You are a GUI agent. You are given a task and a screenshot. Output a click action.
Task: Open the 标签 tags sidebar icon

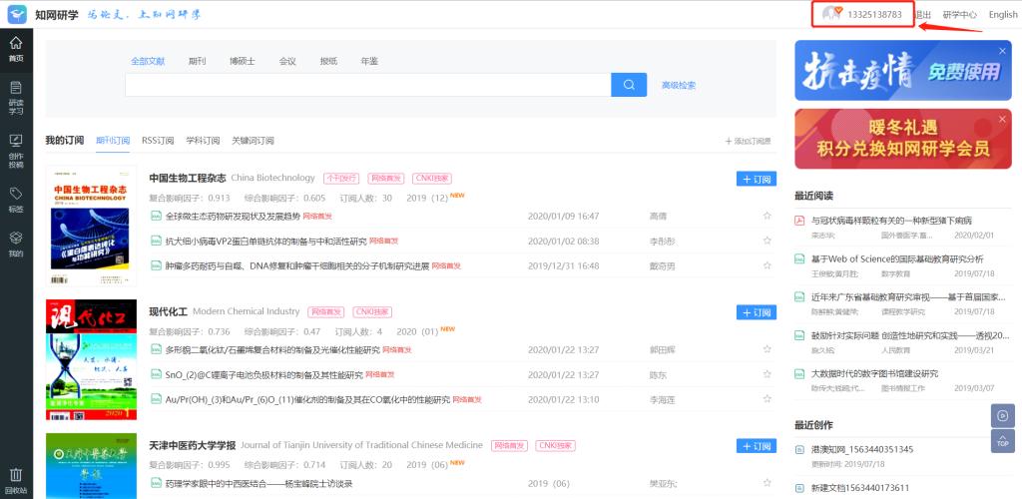tap(15, 198)
